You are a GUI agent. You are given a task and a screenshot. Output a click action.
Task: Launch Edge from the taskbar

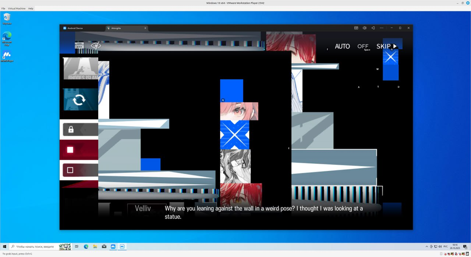point(86,246)
